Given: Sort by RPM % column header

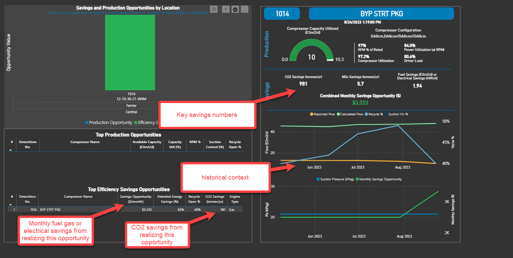Looking at the screenshot, I should coord(195,142).
